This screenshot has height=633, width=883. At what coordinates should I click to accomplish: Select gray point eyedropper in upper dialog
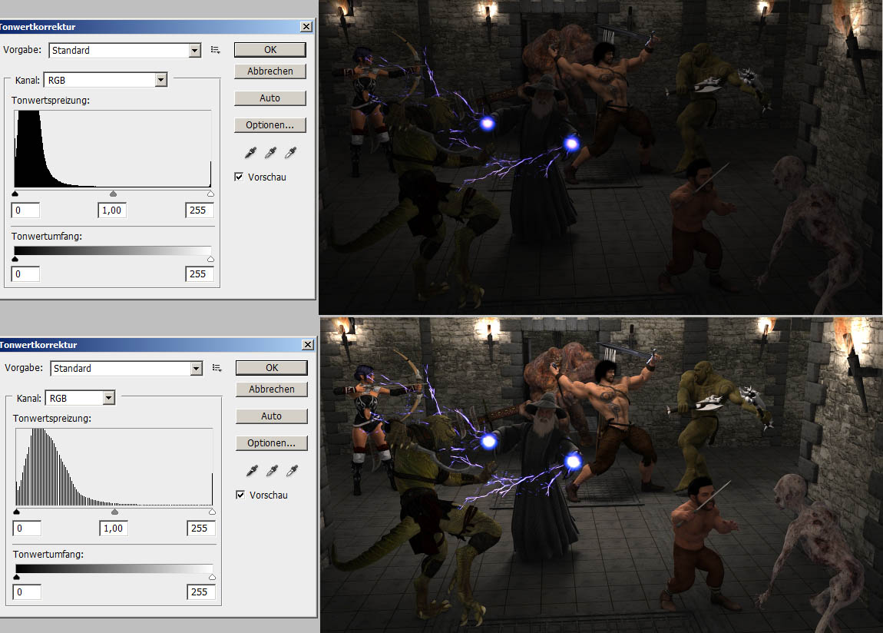[271, 152]
